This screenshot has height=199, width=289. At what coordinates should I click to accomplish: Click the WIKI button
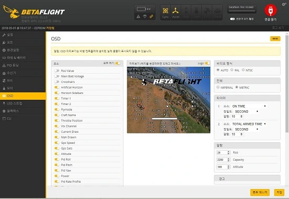click(x=275, y=39)
